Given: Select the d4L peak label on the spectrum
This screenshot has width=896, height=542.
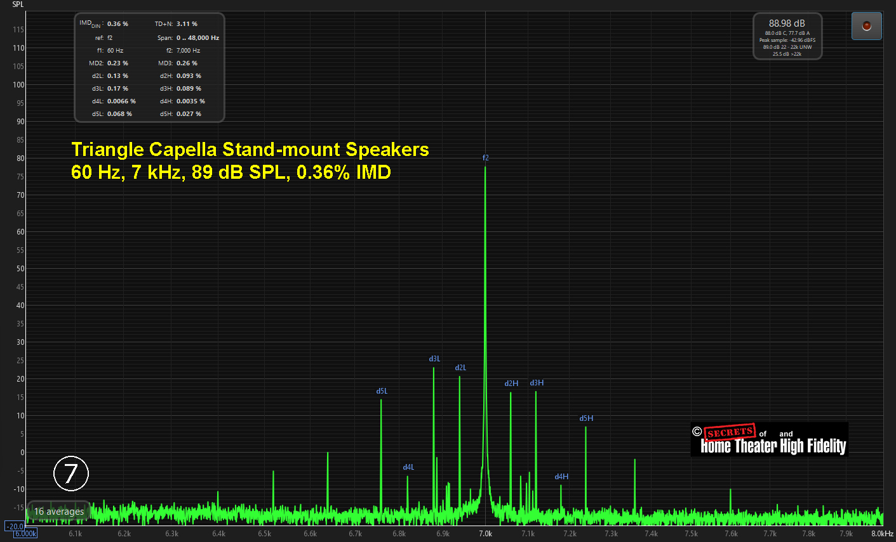Looking at the screenshot, I should click(408, 467).
